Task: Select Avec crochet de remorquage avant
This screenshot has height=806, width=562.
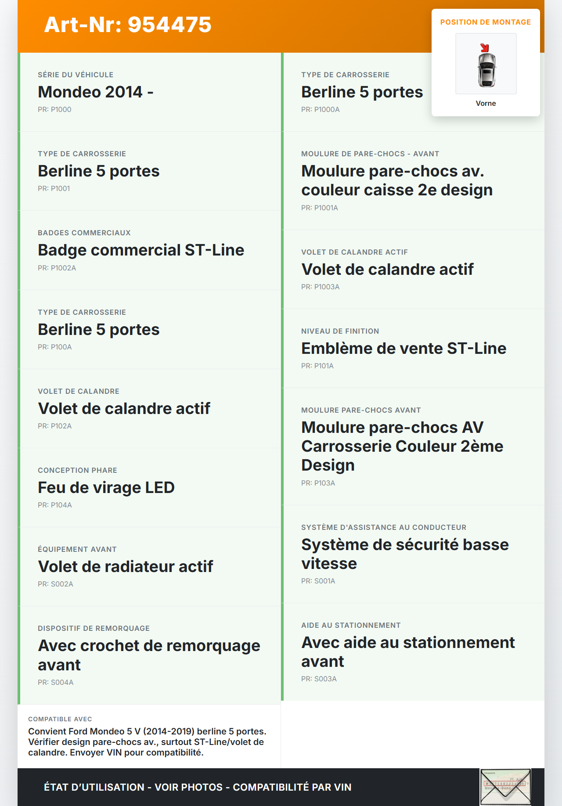Action: click(x=149, y=655)
